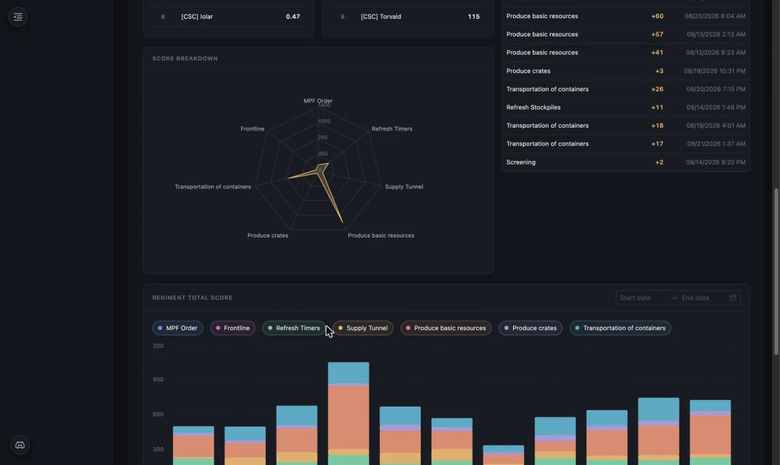This screenshot has width=780, height=465.
Task: Click the Discord icon at bottom left
Action: (x=20, y=445)
